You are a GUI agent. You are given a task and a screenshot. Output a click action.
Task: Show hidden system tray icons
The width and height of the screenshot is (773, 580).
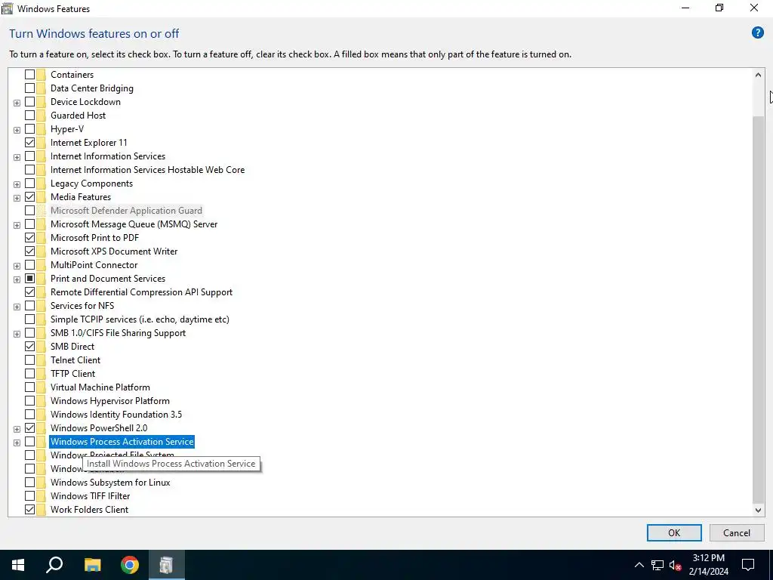click(x=639, y=565)
